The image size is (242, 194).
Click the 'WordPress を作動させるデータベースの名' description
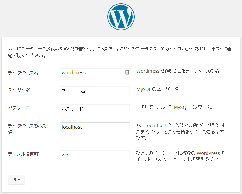pyautogui.click(x=178, y=71)
